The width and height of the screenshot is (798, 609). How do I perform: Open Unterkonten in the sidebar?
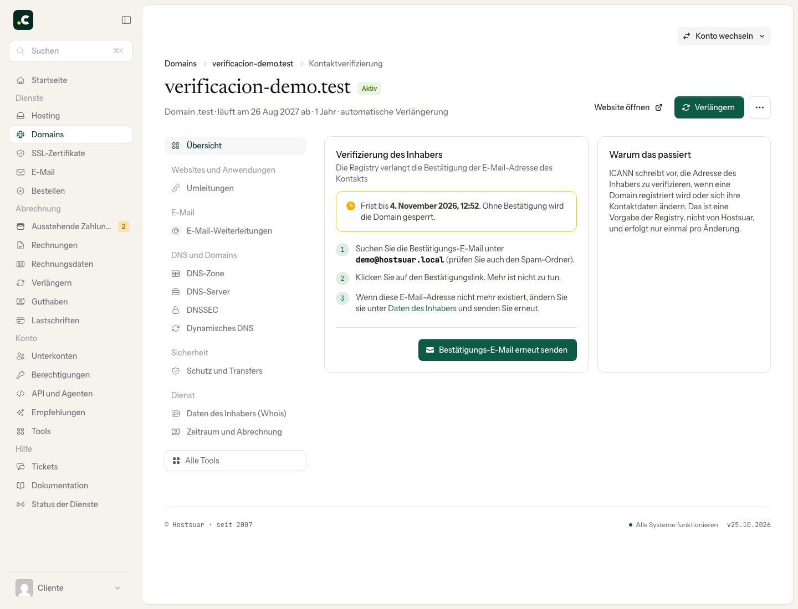(71, 356)
